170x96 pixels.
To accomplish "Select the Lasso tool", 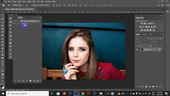I will coord(2,19).
